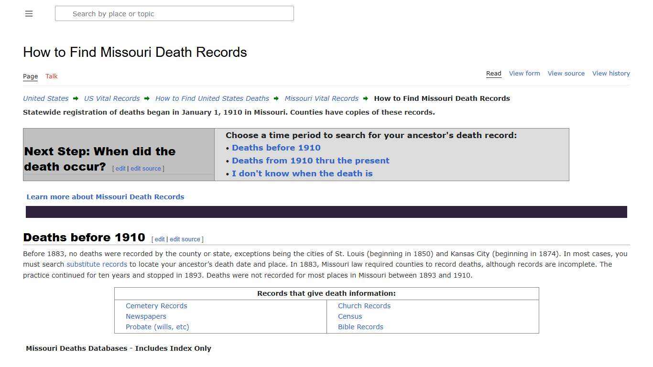The width and height of the screenshot is (653, 367).
Task: Click the search by place or topic field
Action: pos(174,13)
